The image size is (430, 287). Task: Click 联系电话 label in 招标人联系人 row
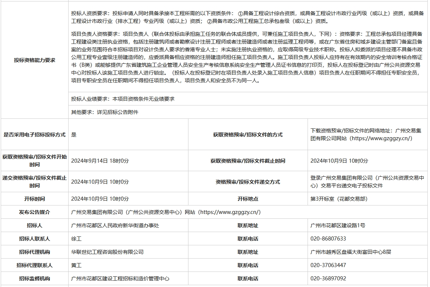click(x=248, y=239)
